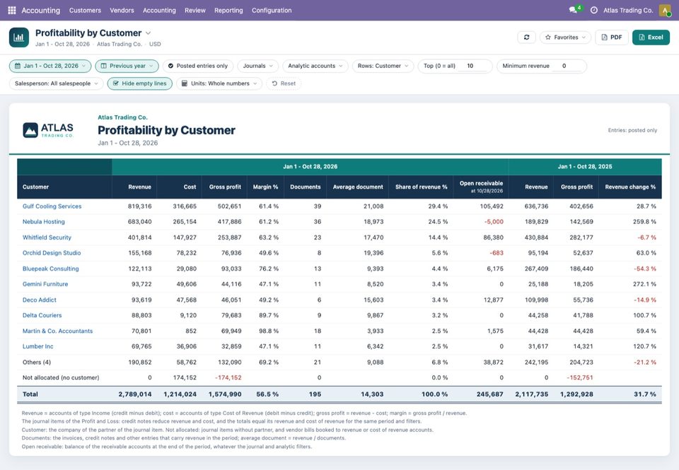The height and width of the screenshot is (470, 679).
Task: Click the Margin % column header
Action: (265, 187)
